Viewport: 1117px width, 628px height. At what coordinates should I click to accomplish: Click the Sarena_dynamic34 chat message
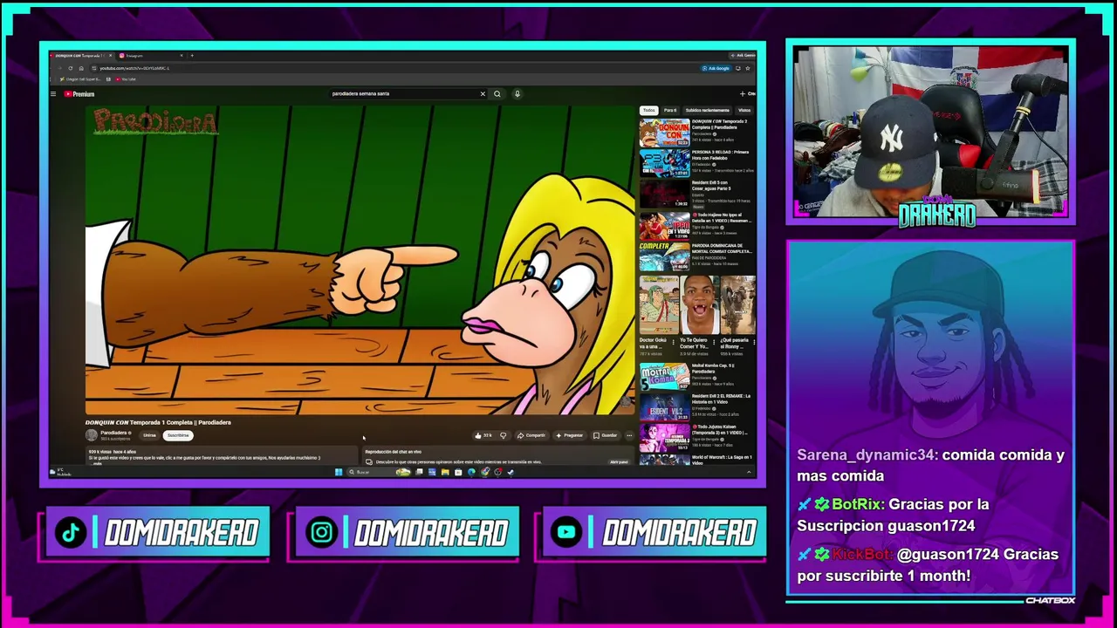click(x=930, y=466)
